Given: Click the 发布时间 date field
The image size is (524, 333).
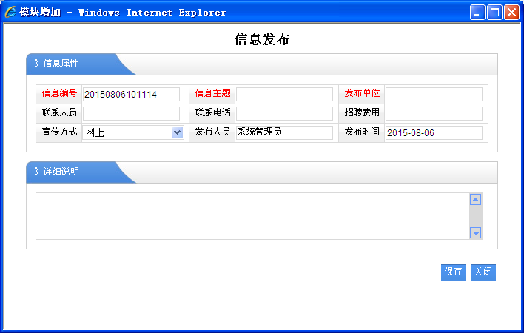Looking at the screenshot, I should click(434, 132).
